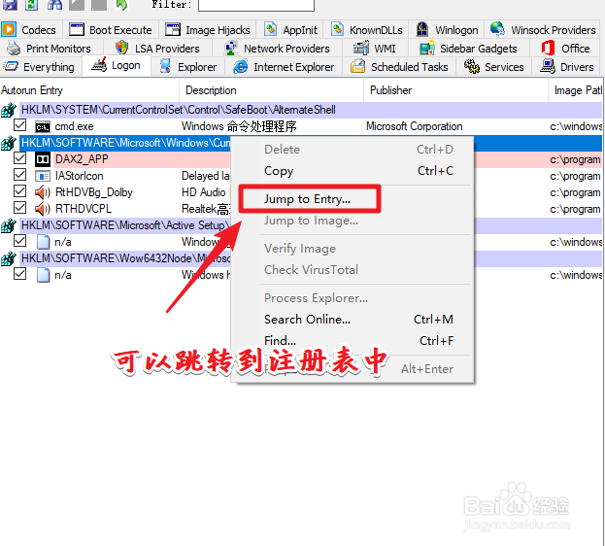Go to the AppInit tab
The image size is (605, 546).
[291, 30]
